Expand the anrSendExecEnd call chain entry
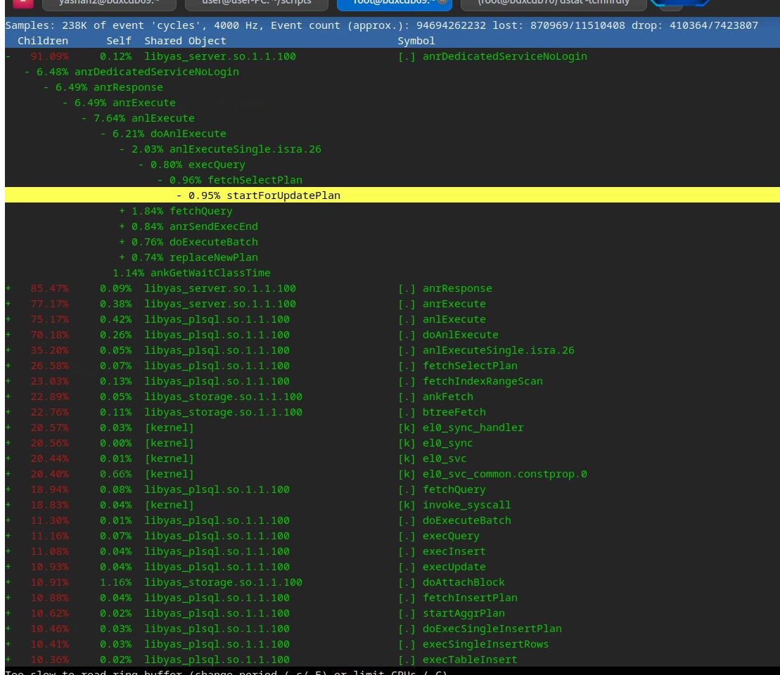 coord(122,226)
